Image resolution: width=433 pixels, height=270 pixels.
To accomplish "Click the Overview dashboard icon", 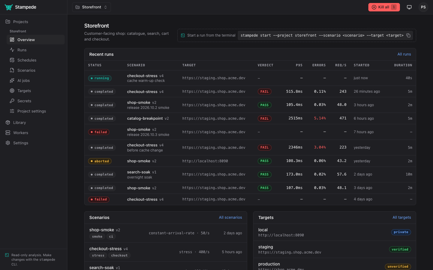I will pyautogui.click(x=12, y=40).
